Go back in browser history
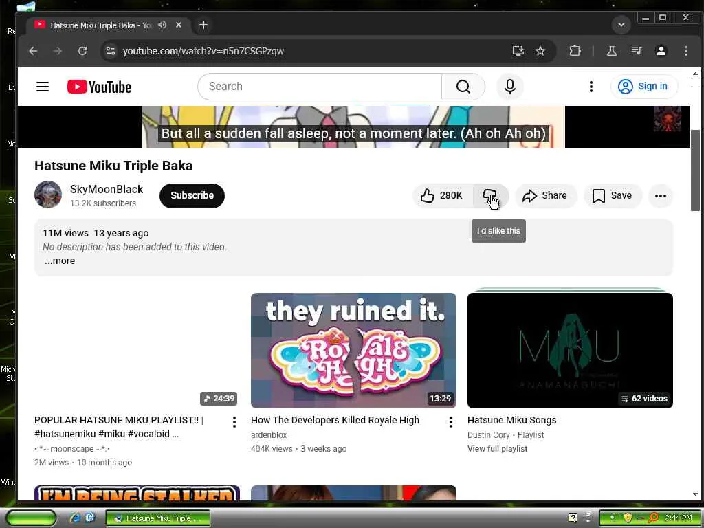 click(33, 51)
